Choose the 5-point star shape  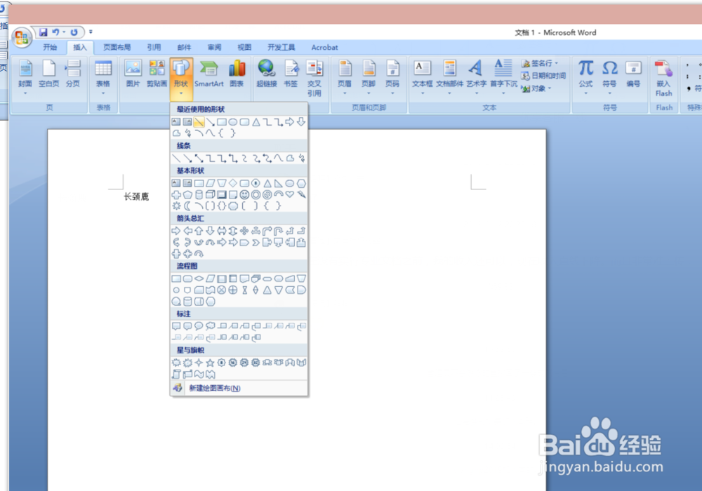coord(211,363)
